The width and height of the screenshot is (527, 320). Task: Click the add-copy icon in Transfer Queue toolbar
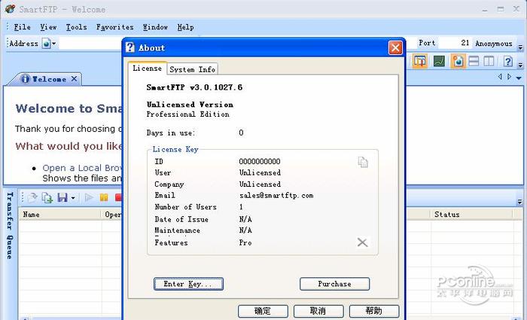click(47, 197)
